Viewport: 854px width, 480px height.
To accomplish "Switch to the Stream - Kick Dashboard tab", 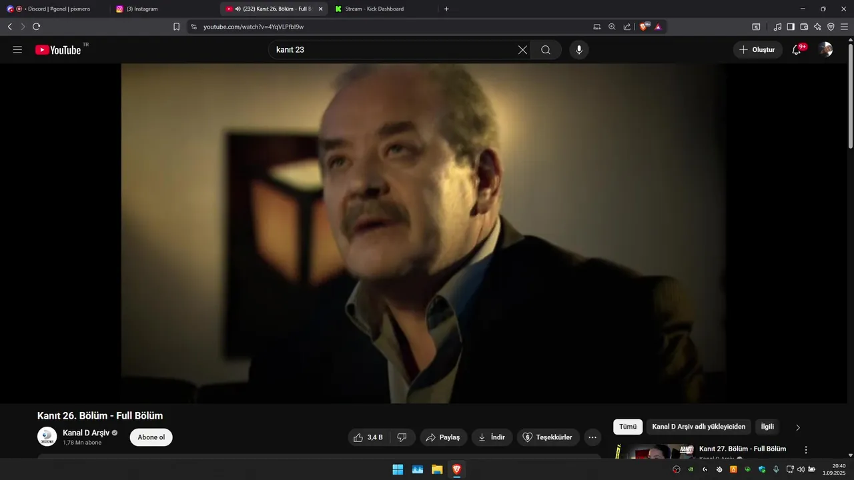I will (x=382, y=9).
